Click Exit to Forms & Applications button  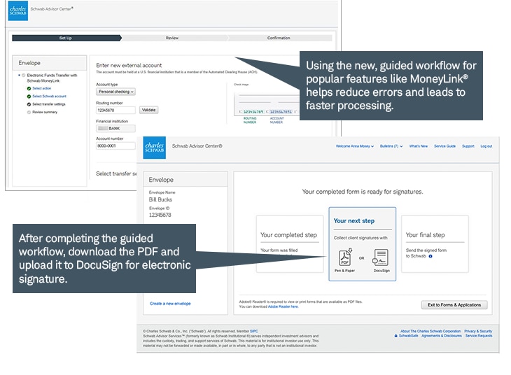click(454, 305)
